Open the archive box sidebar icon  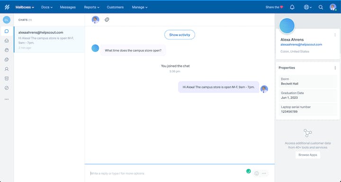tap(7, 78)
